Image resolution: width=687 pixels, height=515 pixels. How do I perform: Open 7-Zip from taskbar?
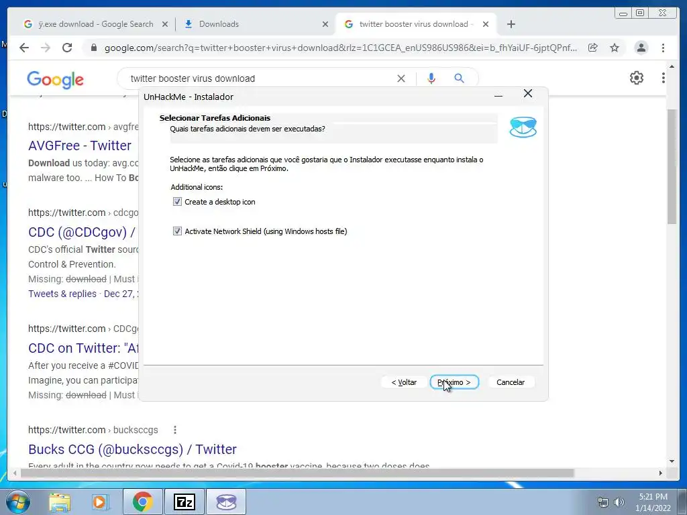184,502
